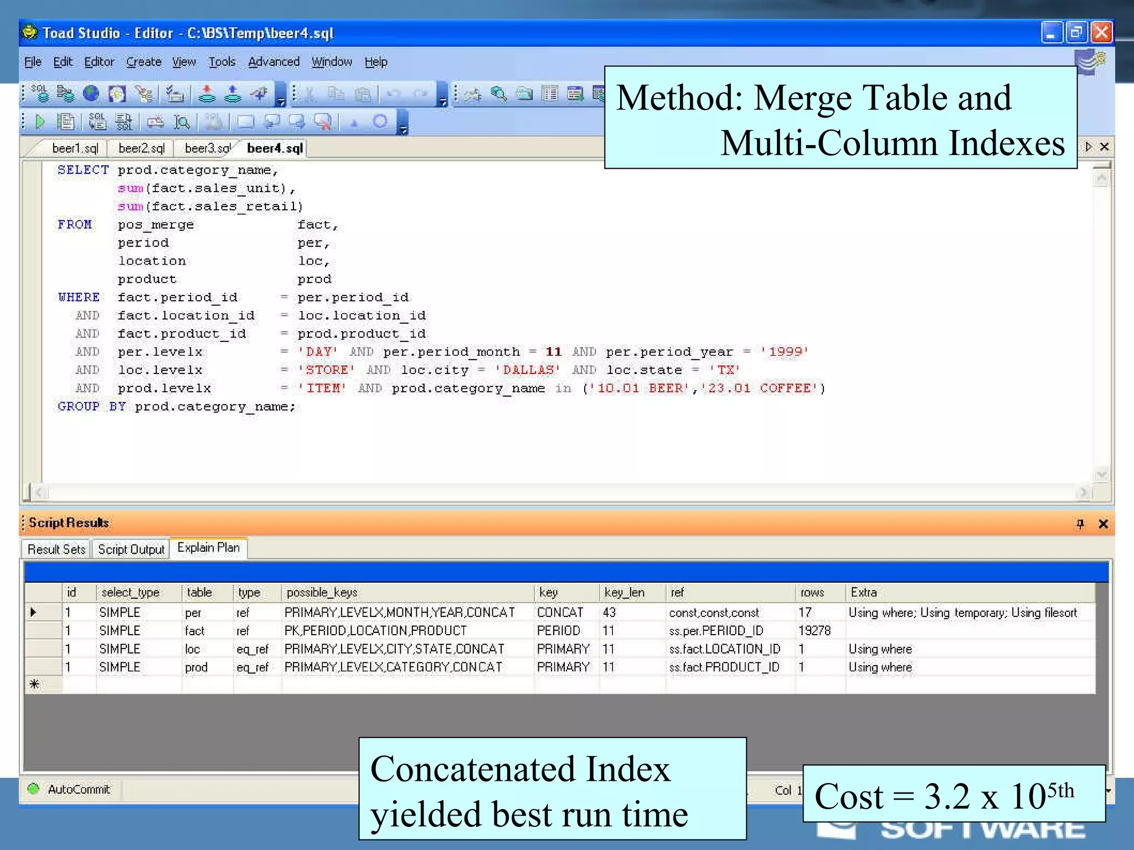
Task: Click the Redo arrow icon
Action: pos(421,94)
